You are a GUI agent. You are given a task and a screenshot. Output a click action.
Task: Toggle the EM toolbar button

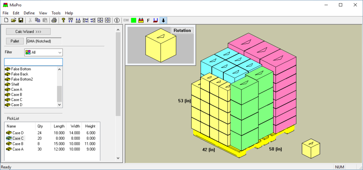pos(126,20)
